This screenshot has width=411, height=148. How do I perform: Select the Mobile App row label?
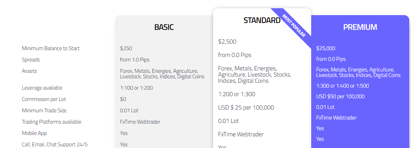tap(34, 133)
